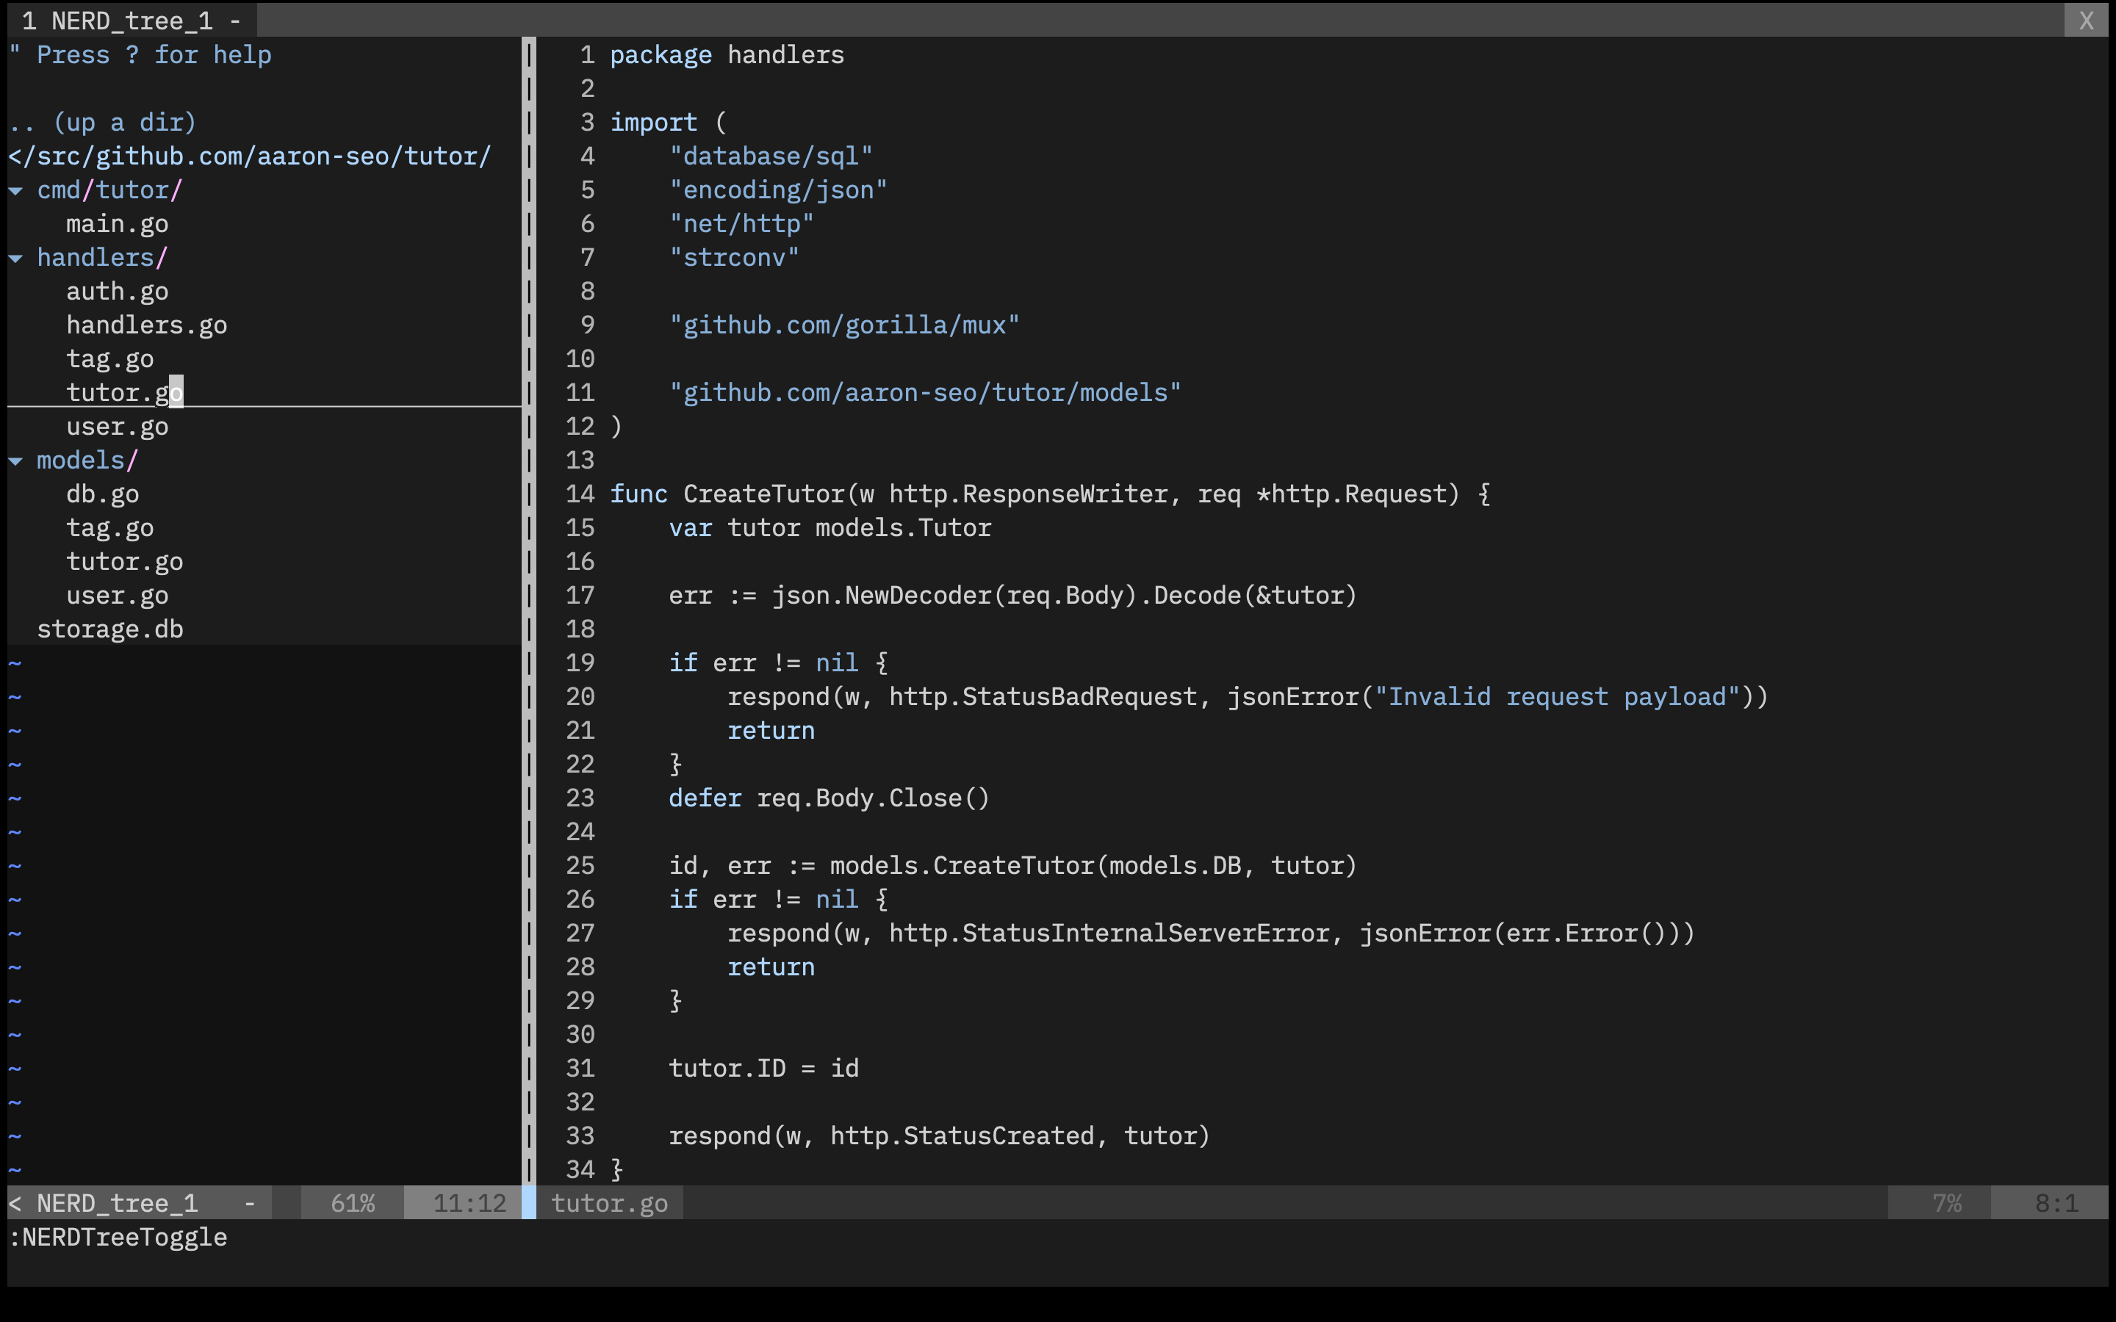Open user.go under models/
This screenshot has width=2116, height=1322.
point(117,595)
